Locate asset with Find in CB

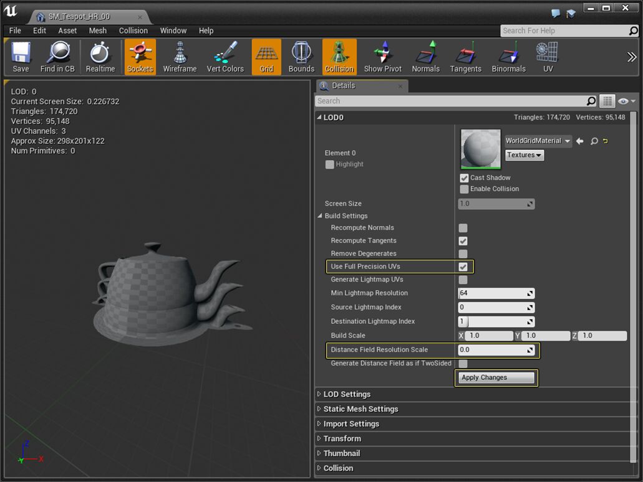point(57,57)
